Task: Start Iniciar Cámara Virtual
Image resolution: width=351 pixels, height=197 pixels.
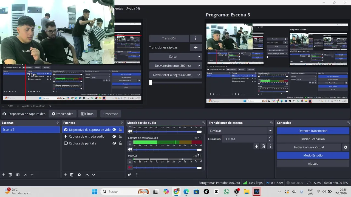Action: (x=309, y=147)
